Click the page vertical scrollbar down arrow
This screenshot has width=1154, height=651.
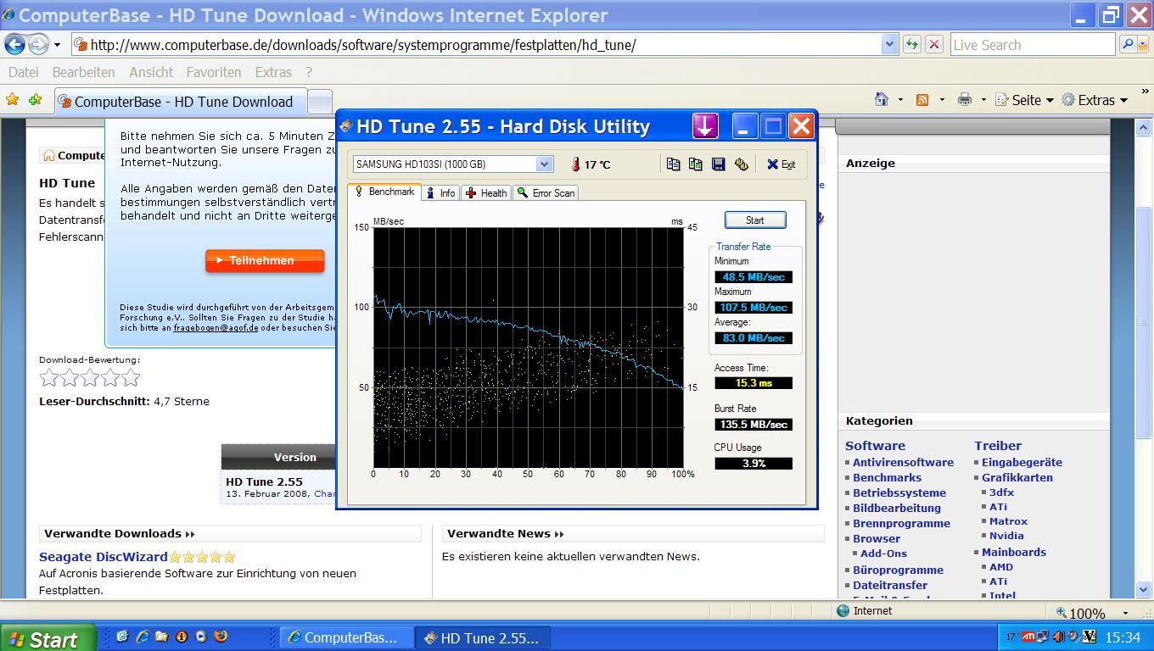coord(1143,588)
